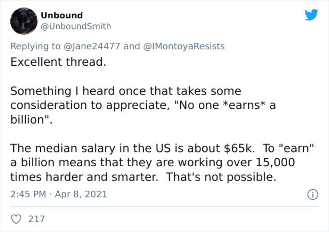This screenshot has height=232, width=329.
Task: Click the horizontal divider above the likes
Action: (164, 207)
